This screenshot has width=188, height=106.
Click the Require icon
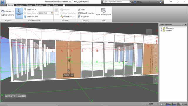61,9
